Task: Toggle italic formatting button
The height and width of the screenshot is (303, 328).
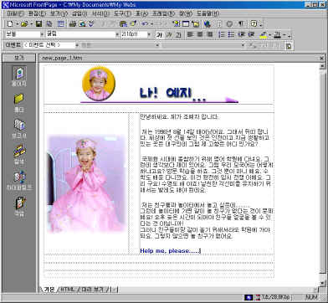Action: pos(169,34)
